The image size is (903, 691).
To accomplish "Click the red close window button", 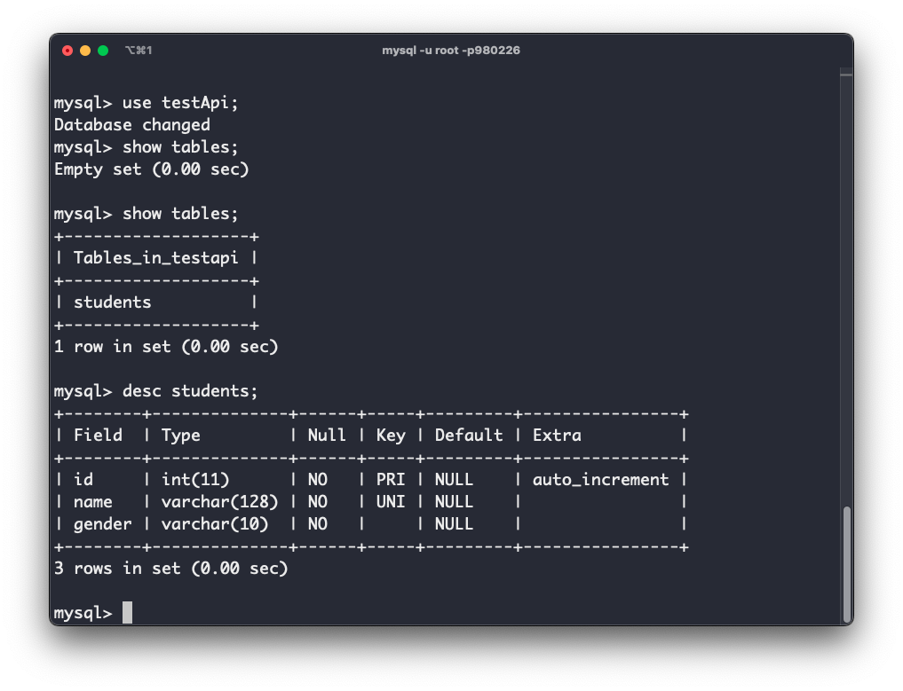I will click(67, 51).
